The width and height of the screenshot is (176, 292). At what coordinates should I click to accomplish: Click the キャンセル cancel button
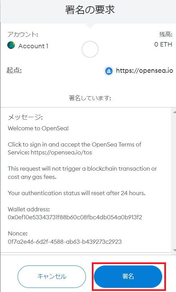click(x=52, y=276)
